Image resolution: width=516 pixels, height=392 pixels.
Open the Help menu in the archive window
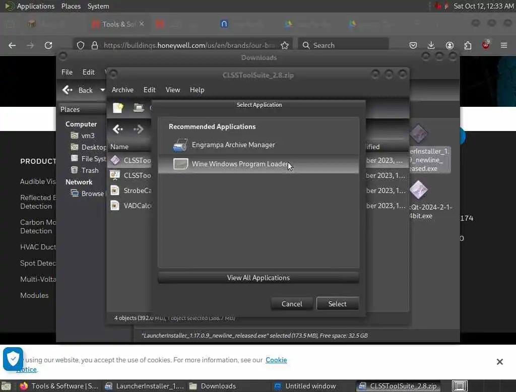pyautogui.click(x=197, y=90)
